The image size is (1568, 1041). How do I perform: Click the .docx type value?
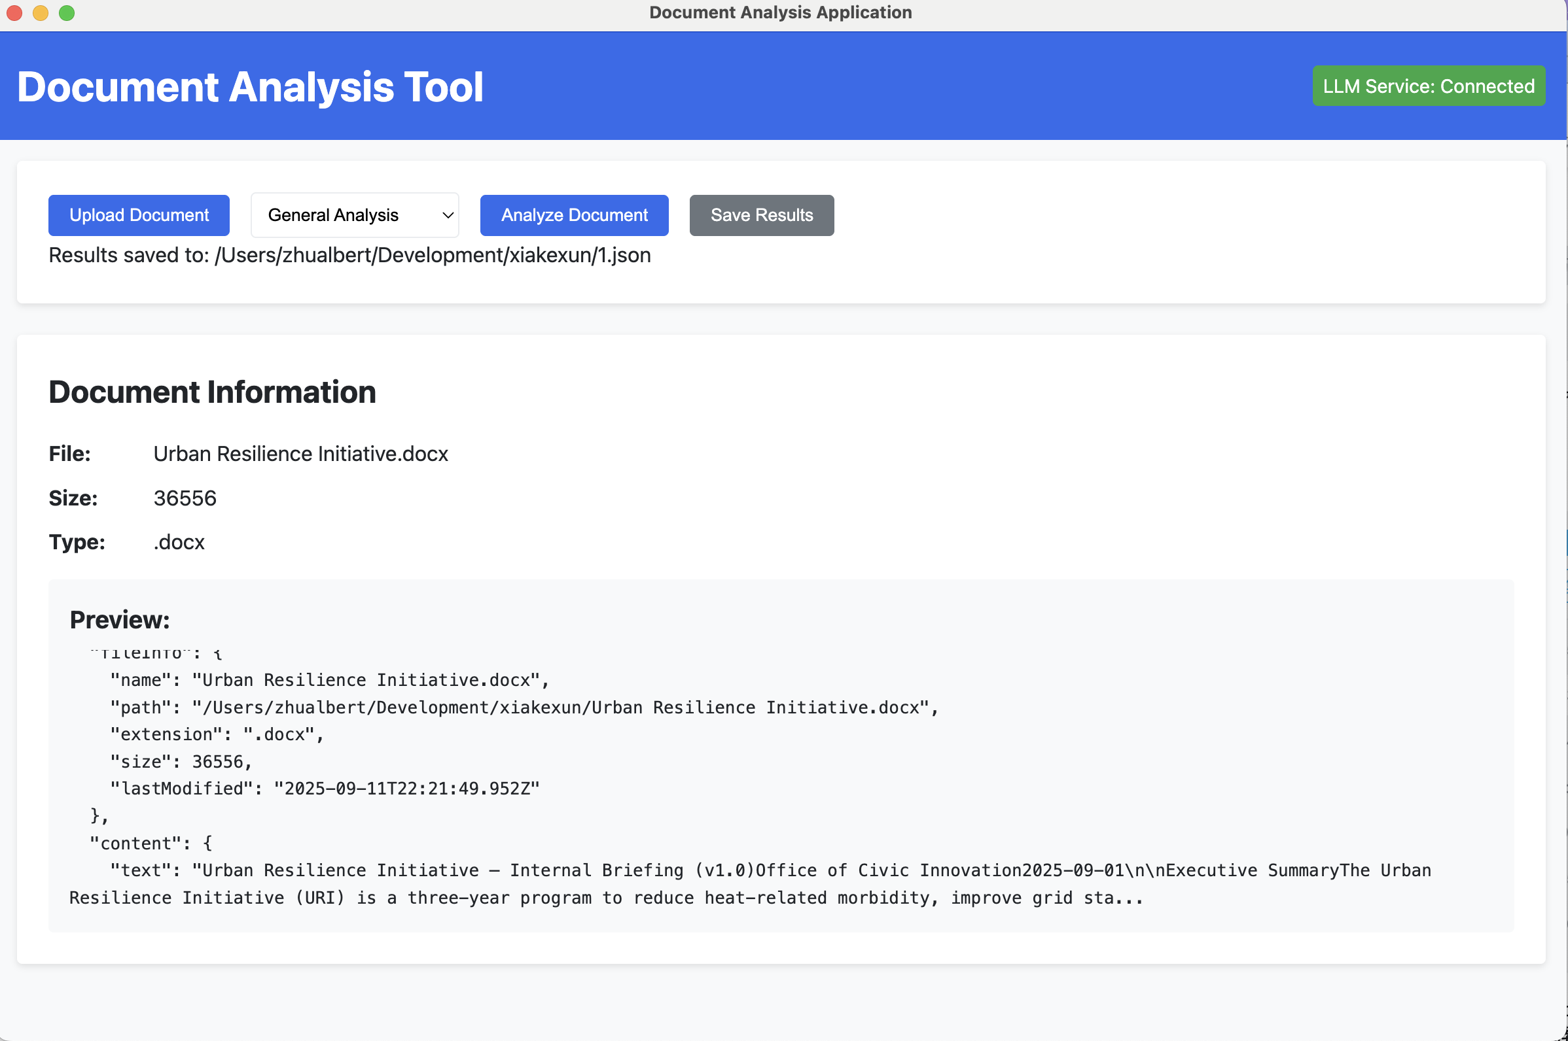pyautogui.click(x=179, y=541)
